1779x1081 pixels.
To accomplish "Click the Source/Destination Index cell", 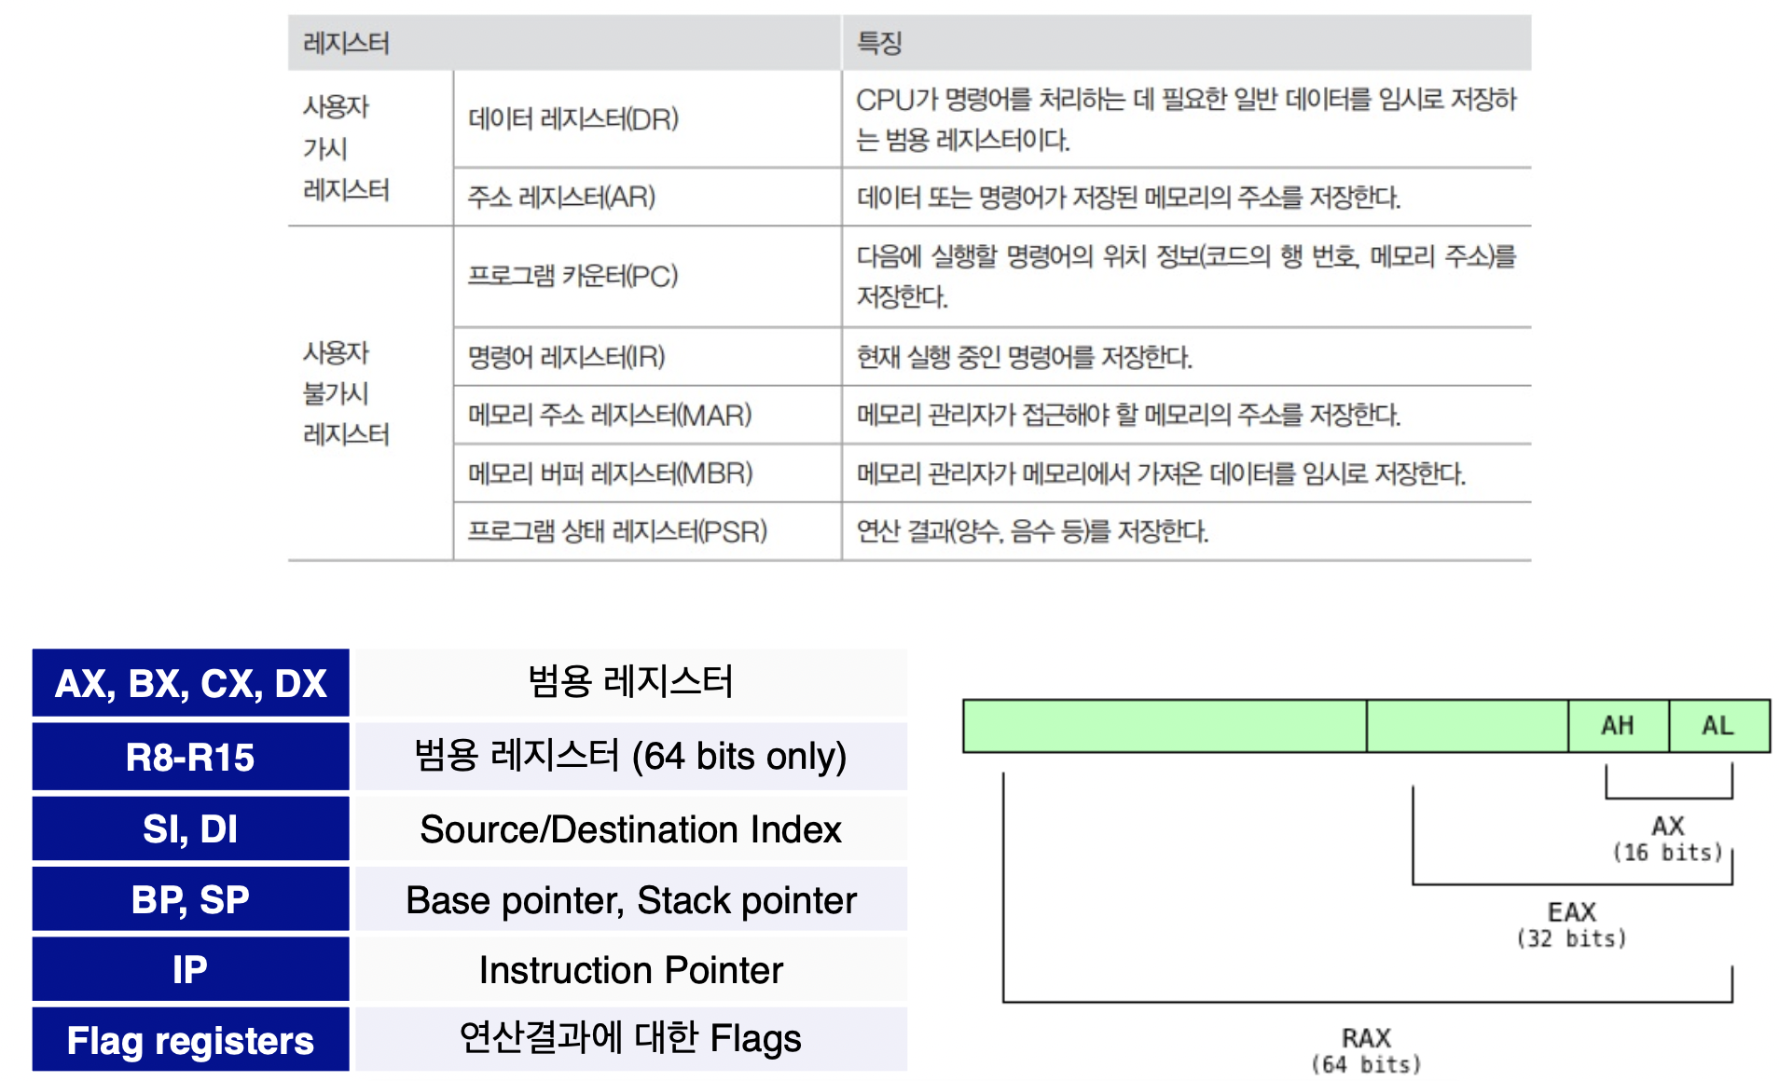I will (631, 828).
